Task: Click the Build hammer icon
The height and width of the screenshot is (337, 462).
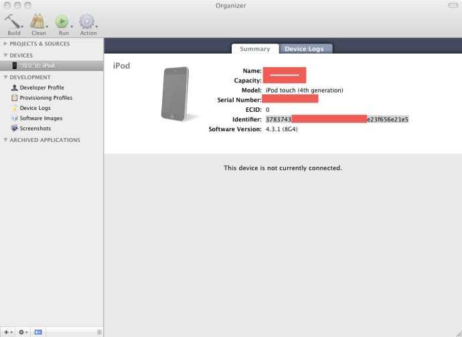Action: (x=12, y=21)
